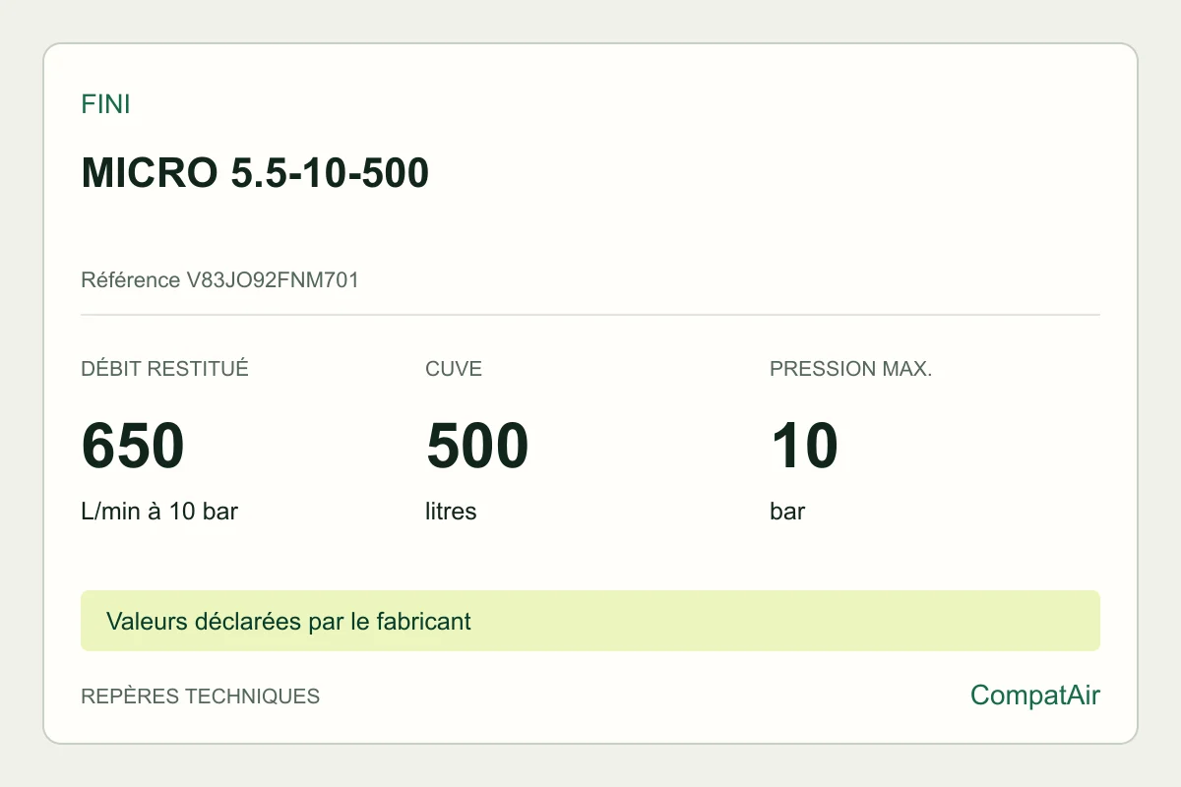Click the reference code V83JO92FNM701

(273, 280)
